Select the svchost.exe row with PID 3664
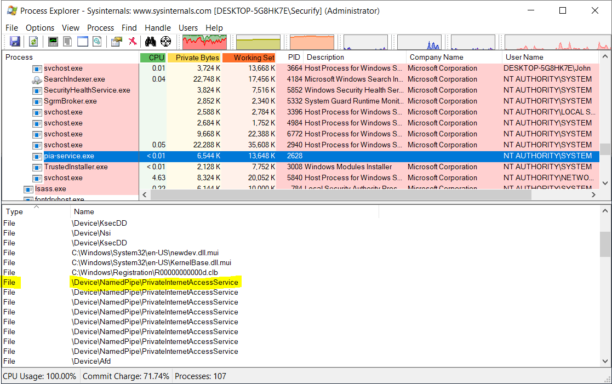612x384 pixels. (x=301, y=68)
